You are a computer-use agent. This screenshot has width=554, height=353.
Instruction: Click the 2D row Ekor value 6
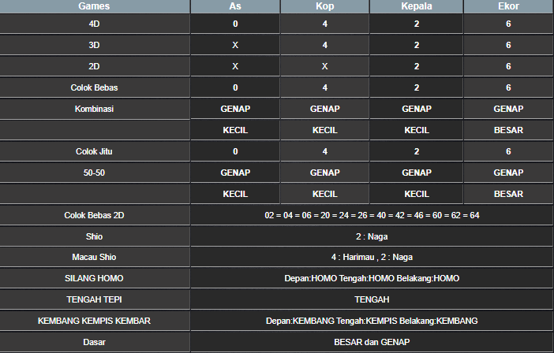(508, 66)
